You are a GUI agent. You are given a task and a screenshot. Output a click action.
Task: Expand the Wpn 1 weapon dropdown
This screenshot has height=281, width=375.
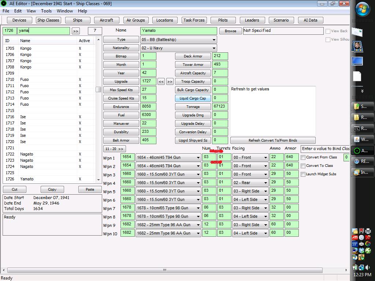(x=168, y=157)
